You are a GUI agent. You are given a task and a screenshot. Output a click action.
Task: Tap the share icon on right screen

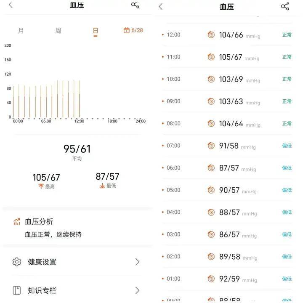[285, 6]
